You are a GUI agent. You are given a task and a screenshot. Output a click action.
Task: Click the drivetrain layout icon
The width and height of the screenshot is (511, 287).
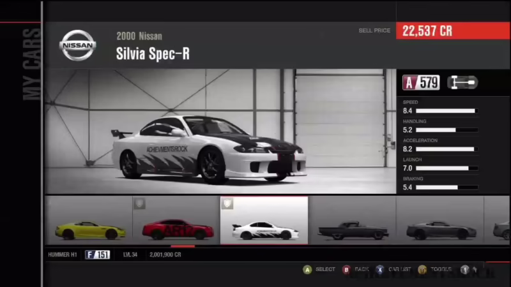(462, 82)
